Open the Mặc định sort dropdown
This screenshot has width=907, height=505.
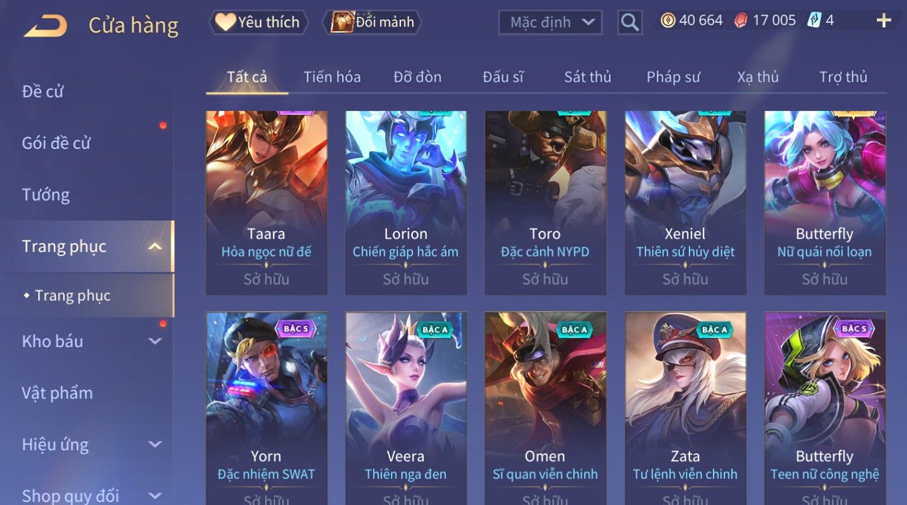coord(550,22)
